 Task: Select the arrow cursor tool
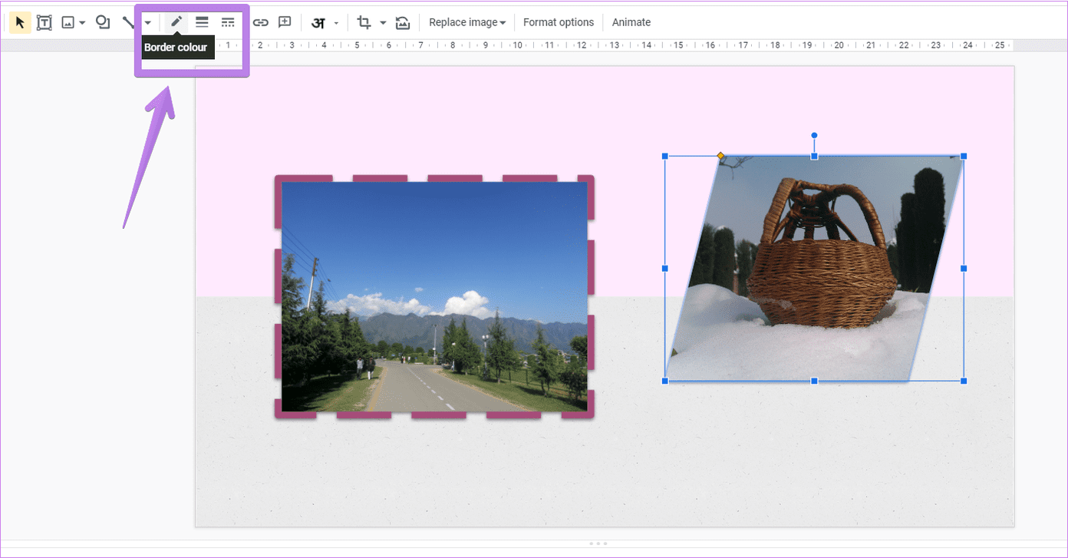pyautogui.click(x=20, y=22)
